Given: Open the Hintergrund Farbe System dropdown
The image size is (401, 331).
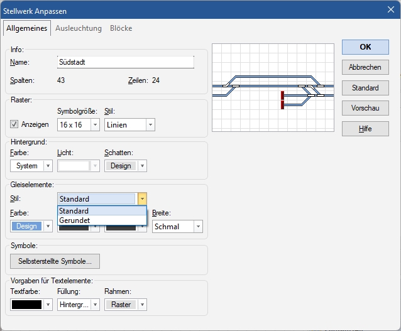Looking at the screenshot, I should click(31, 166).
